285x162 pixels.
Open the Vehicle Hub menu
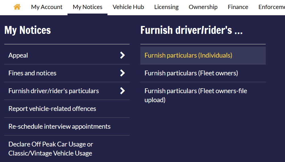click(x=128, y=7)
